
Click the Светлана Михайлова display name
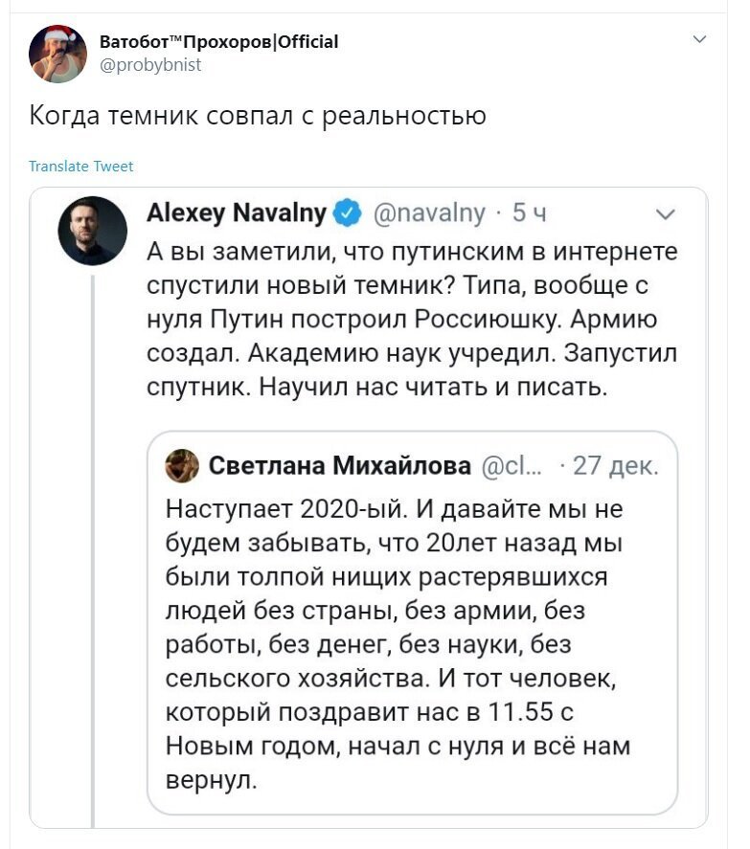coord(339,465)
